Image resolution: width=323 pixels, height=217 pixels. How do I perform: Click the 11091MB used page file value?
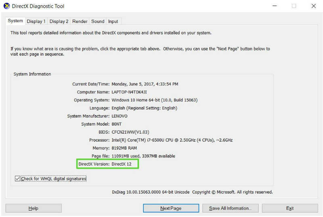coord(143,156)
